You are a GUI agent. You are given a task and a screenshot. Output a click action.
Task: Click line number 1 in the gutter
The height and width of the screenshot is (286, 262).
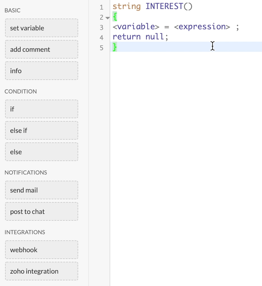[101, 7]
